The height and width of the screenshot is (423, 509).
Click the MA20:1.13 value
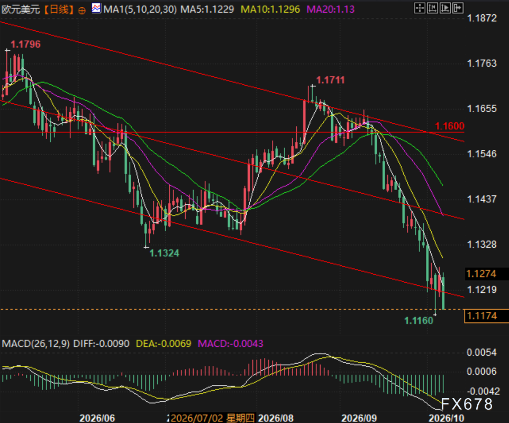pos(331,9)
